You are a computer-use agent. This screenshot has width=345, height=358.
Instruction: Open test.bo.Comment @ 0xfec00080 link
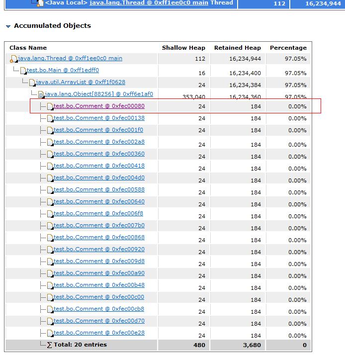(x=99, y=106)
